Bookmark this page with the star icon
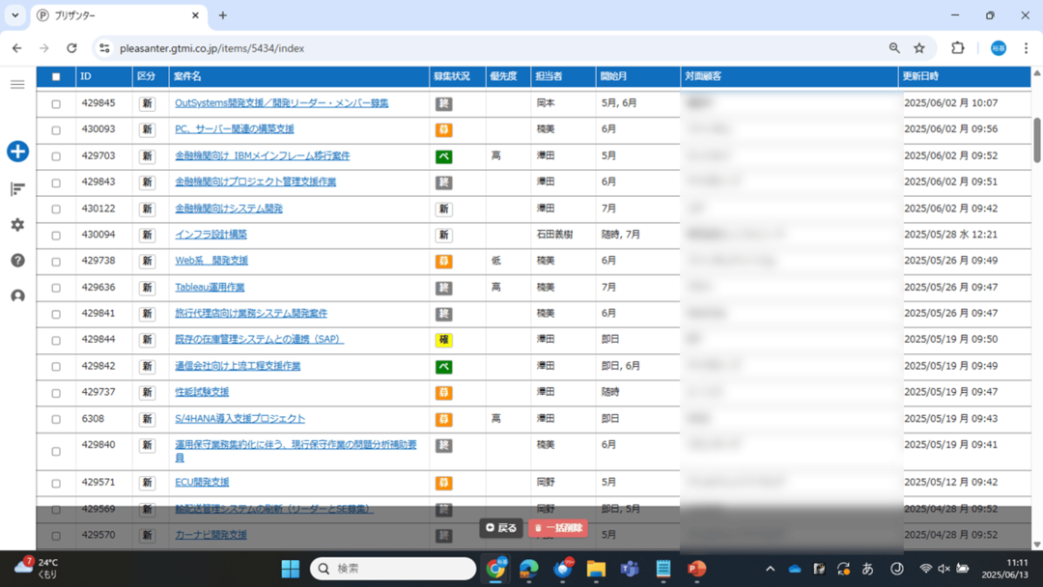 coord(919,48)
